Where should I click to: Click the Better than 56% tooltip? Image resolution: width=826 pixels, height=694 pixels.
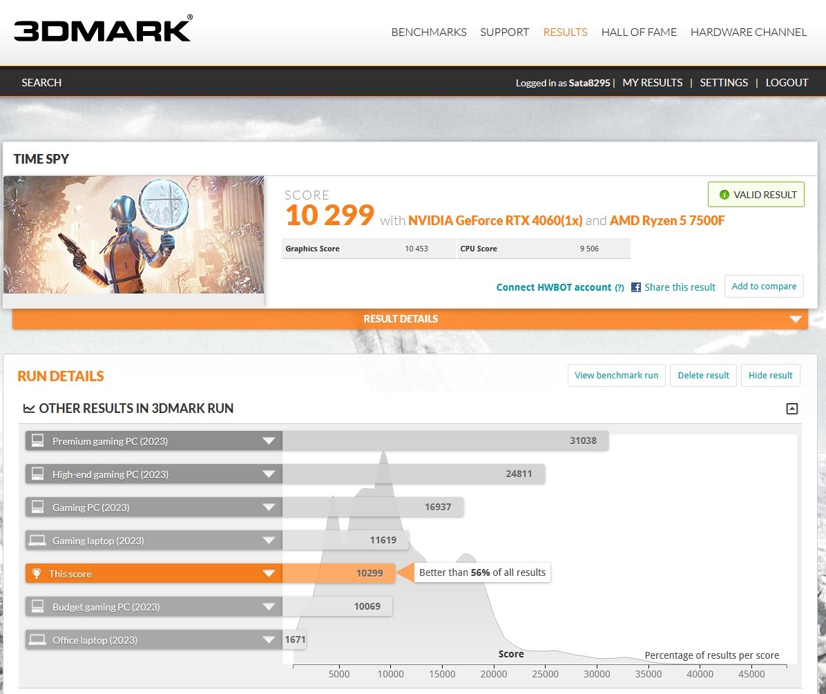point(482,572)
